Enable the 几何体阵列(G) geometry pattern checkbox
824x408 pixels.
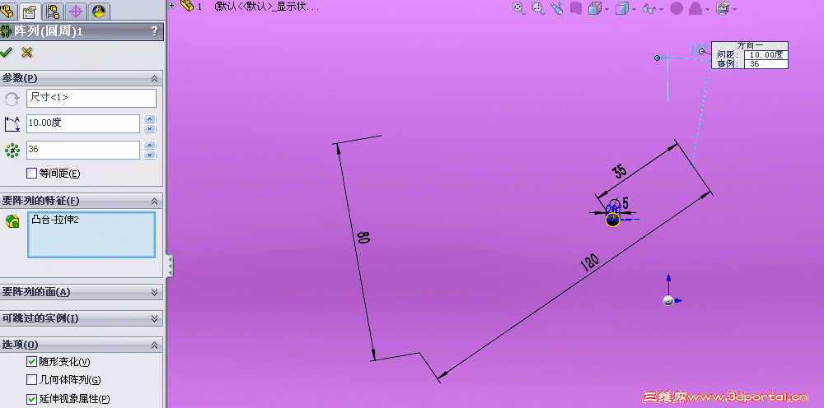[32, 380]
